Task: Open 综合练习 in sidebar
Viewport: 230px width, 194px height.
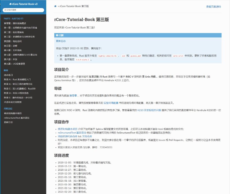Action: [x=8, y=75]
